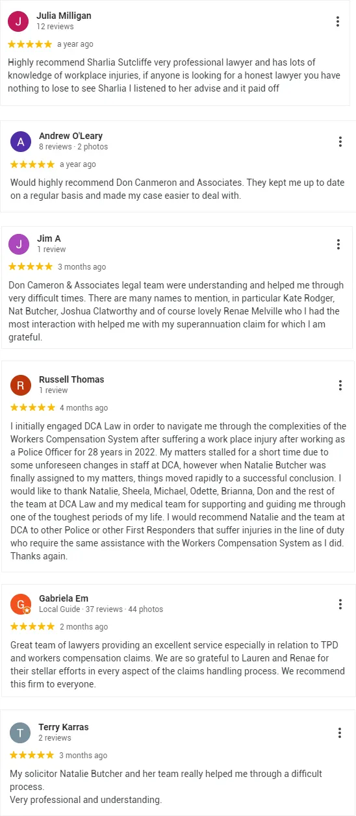Click Gabriela Em's Local Guide avatar
The image size is (356, 816).
[21, 604]
